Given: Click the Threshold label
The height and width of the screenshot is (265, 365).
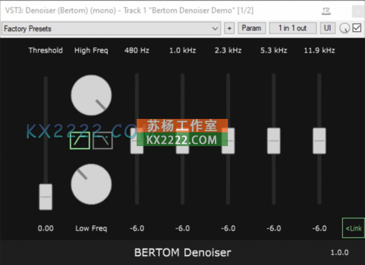Looking at the screenshot, I should point(45,50).
